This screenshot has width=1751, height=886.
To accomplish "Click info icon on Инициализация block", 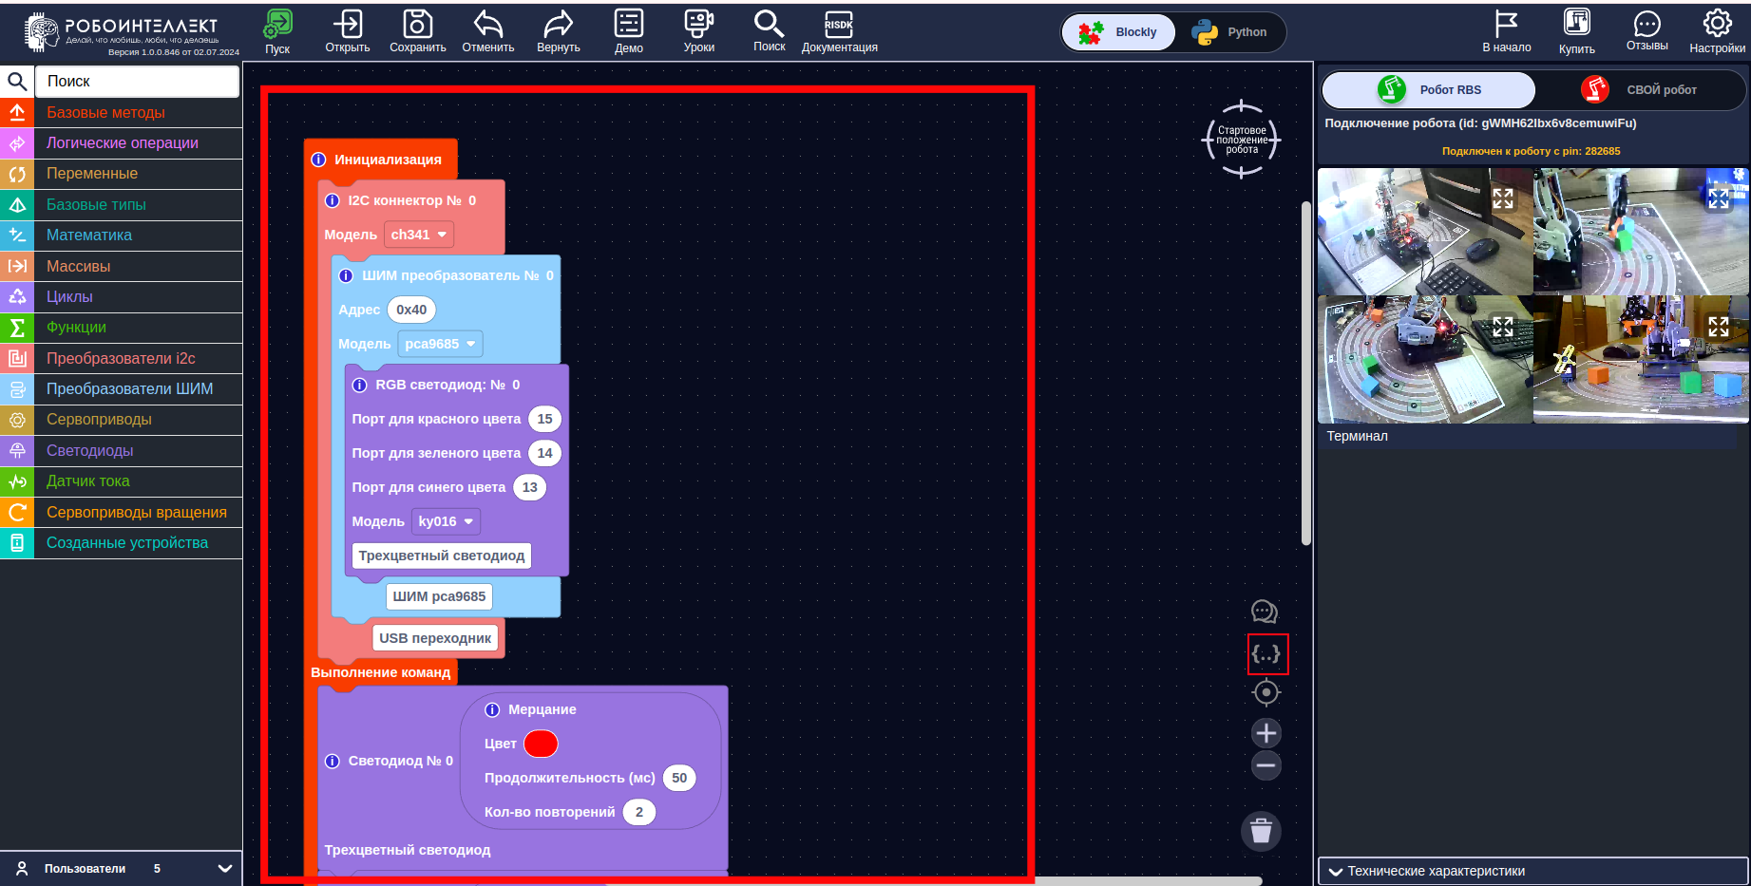I will [x=319, y=160].
